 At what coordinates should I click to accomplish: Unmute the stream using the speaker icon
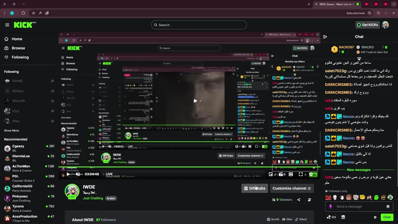pyautogui.click(x=78, y=174)
